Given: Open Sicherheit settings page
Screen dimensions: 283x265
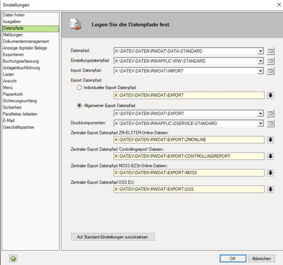Looking at the screenshot, I should coord(31,107).
